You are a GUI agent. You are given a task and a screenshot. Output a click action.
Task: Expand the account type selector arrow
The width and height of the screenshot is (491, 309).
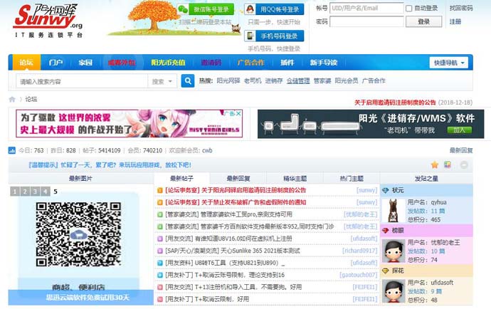coord(322,9)
